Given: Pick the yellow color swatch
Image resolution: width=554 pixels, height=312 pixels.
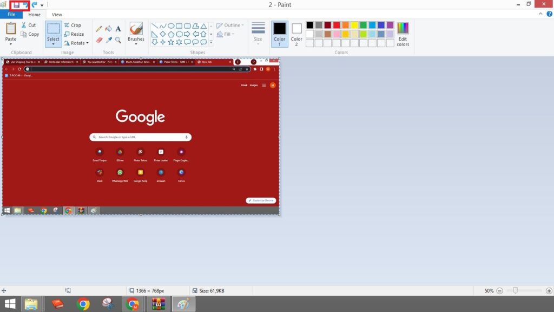Looking at the screenshot, I should pyautogui.click(x=354, y=25).
